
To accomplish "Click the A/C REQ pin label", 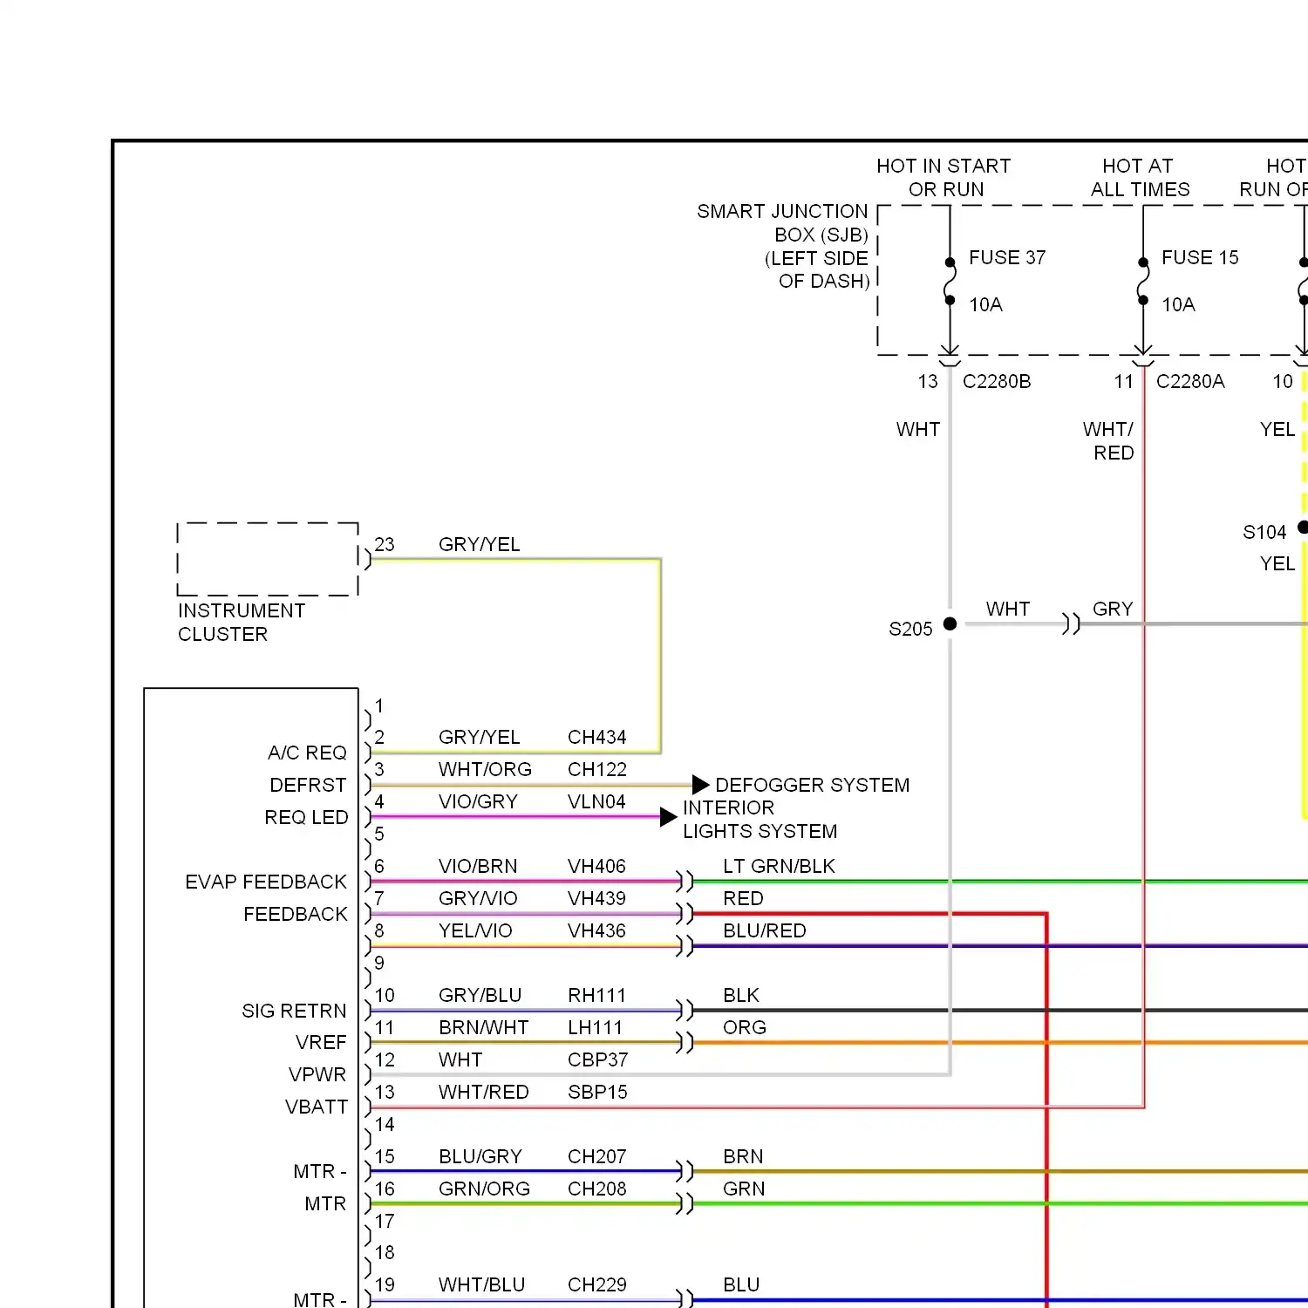I will pyautogui.click(x=307, y=753).
